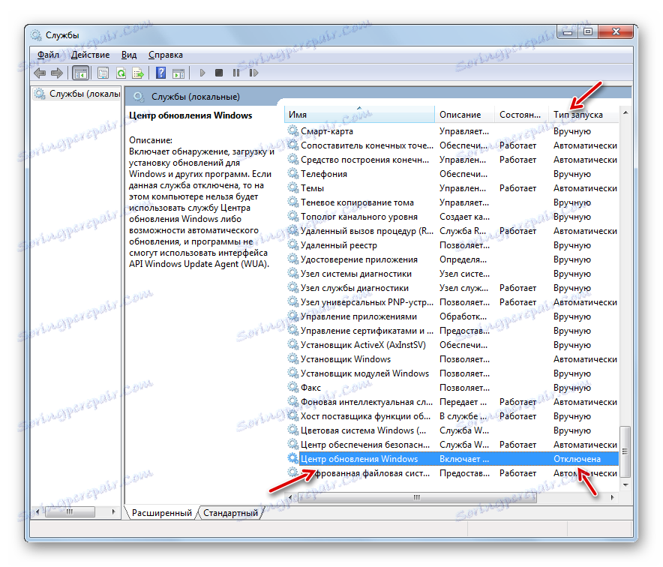Click gear icon of Центр обновления Windows
This screenshot has height=567, width=663.
[293, 458]
